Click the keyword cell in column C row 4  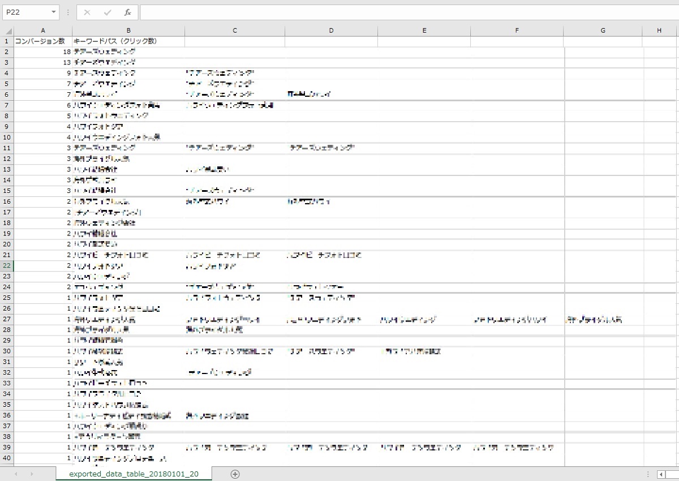235,73
